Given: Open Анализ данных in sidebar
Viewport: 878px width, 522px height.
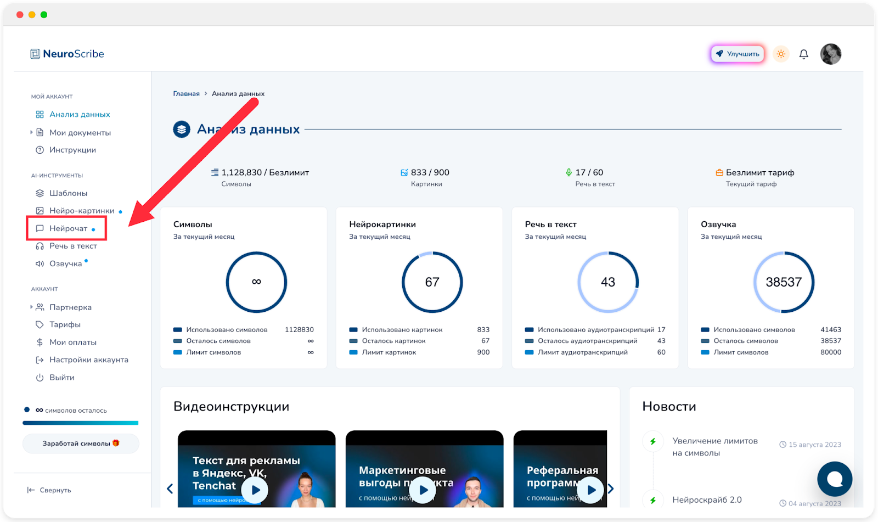Looking at the screenshot, I should [x=80, y=114].
